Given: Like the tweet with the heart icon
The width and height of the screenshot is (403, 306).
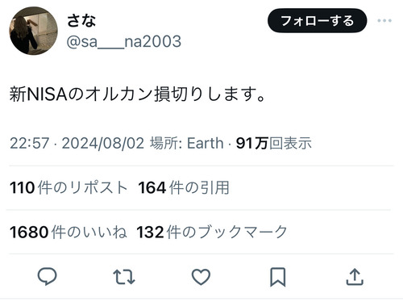Looking at the screenshot, I should click(x=201, y=277).
